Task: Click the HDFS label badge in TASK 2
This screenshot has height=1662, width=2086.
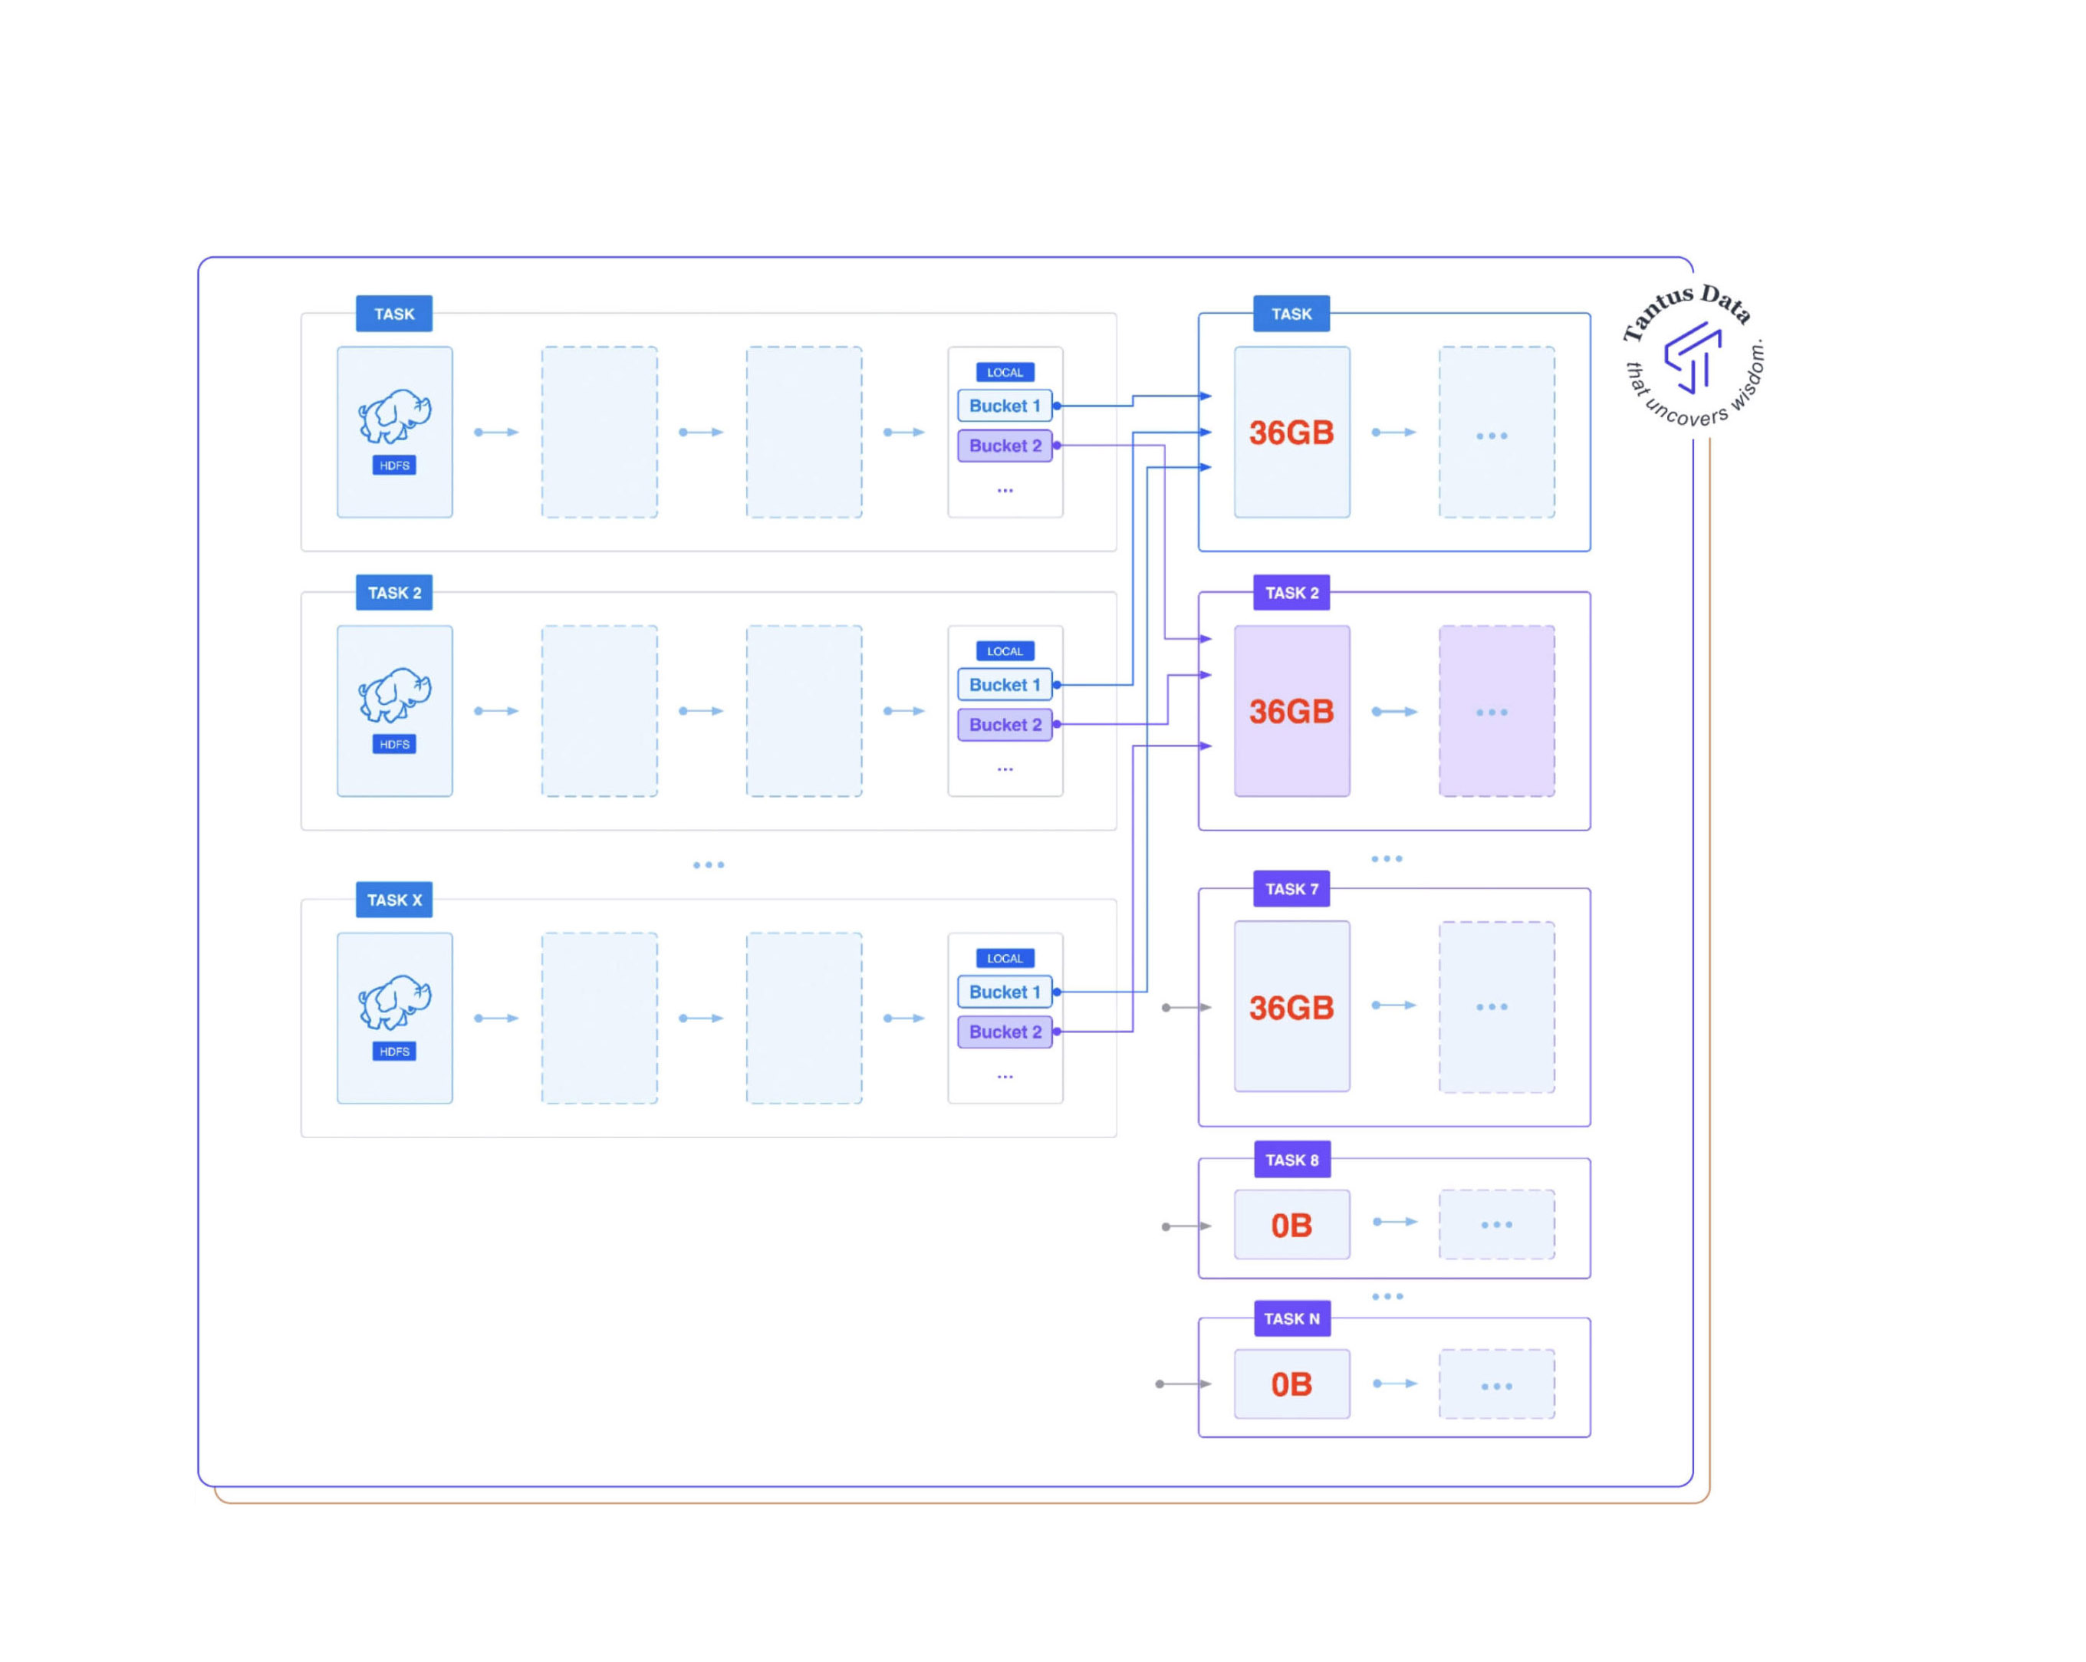Action: pos(395,744)
